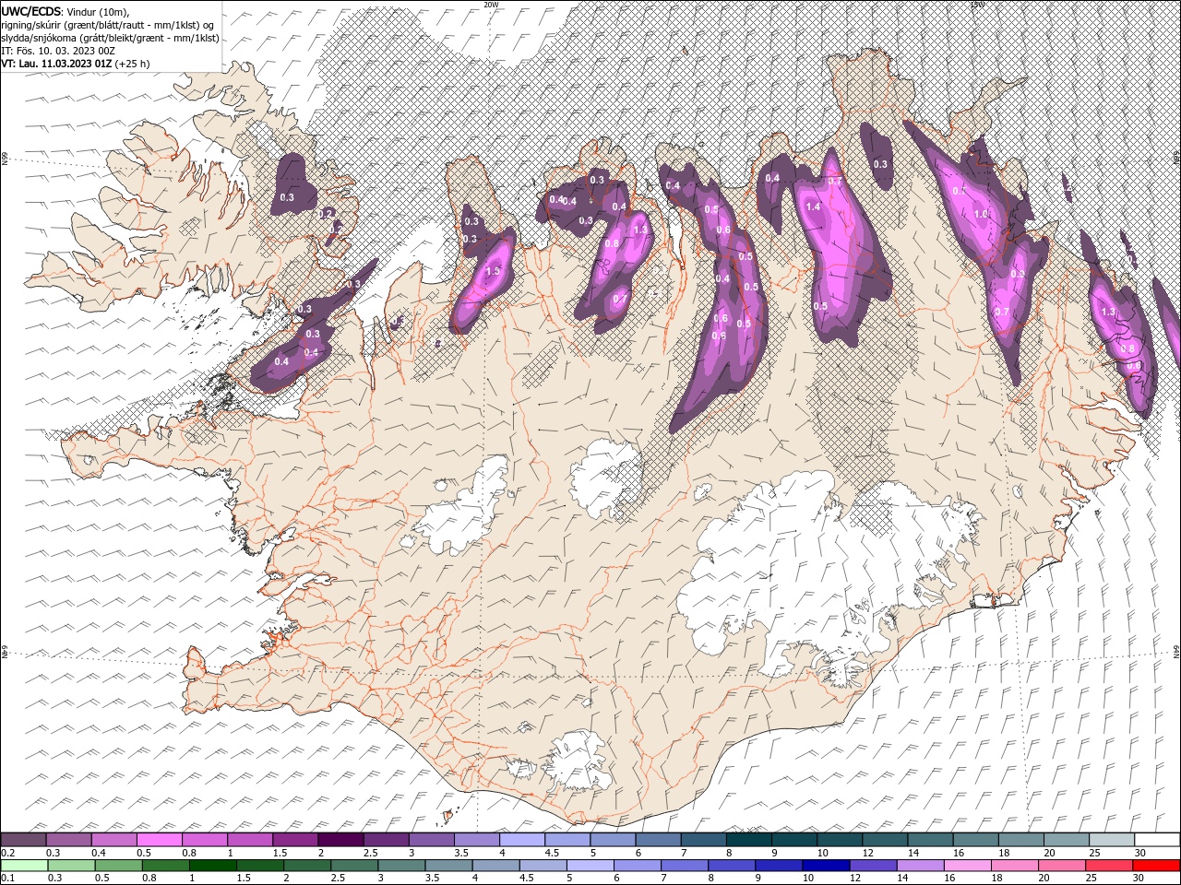1181x885 pixels.
Task: Pick the slate blue 6 mm snow swatch
Action: 659,840
